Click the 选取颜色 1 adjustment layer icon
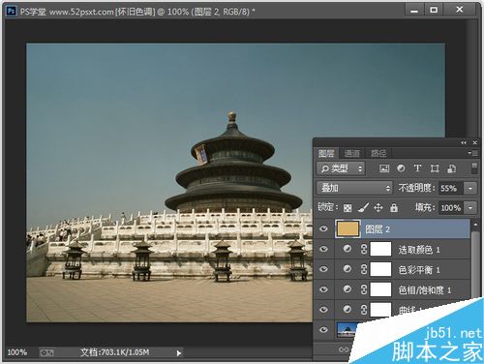The height and width of the screenshot is (364, 484). click(348, 249)
